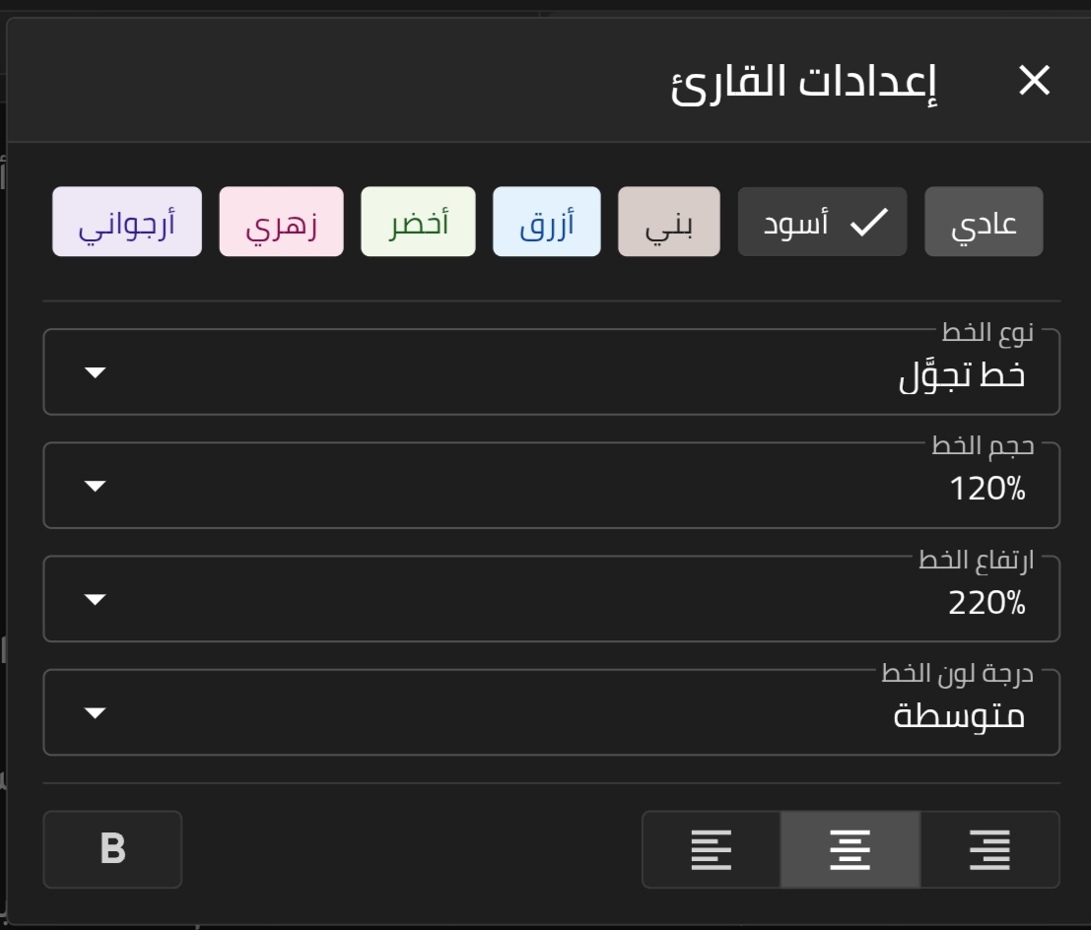Click the arrow beside the 120% value
The height and width of the screenshot is (930, 1091).
(x=95, y=487)
